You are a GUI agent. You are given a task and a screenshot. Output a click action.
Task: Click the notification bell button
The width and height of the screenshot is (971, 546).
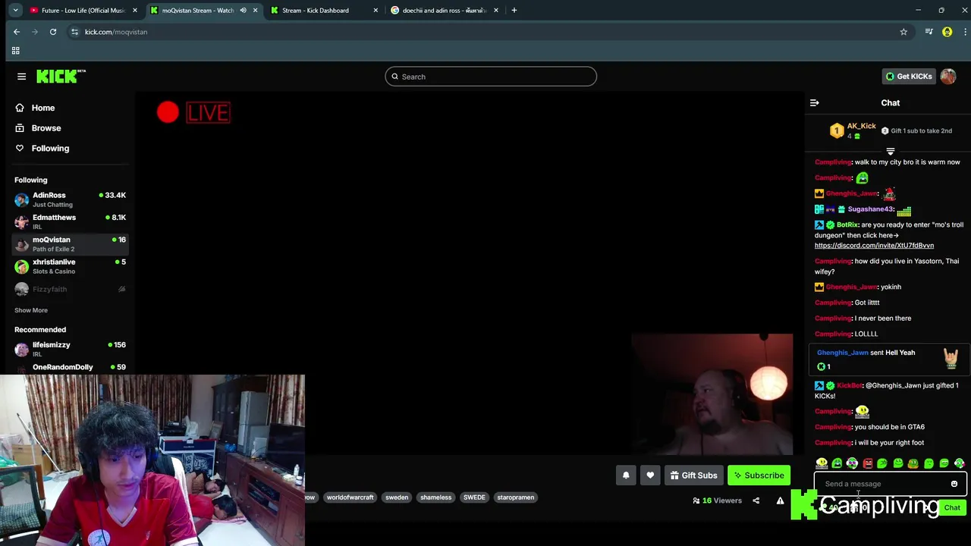point(626,475)
